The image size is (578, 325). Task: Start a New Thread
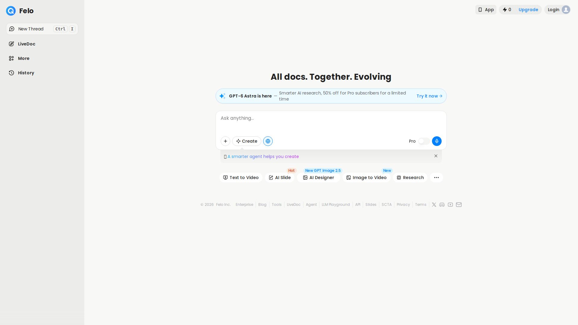(42, 29)
